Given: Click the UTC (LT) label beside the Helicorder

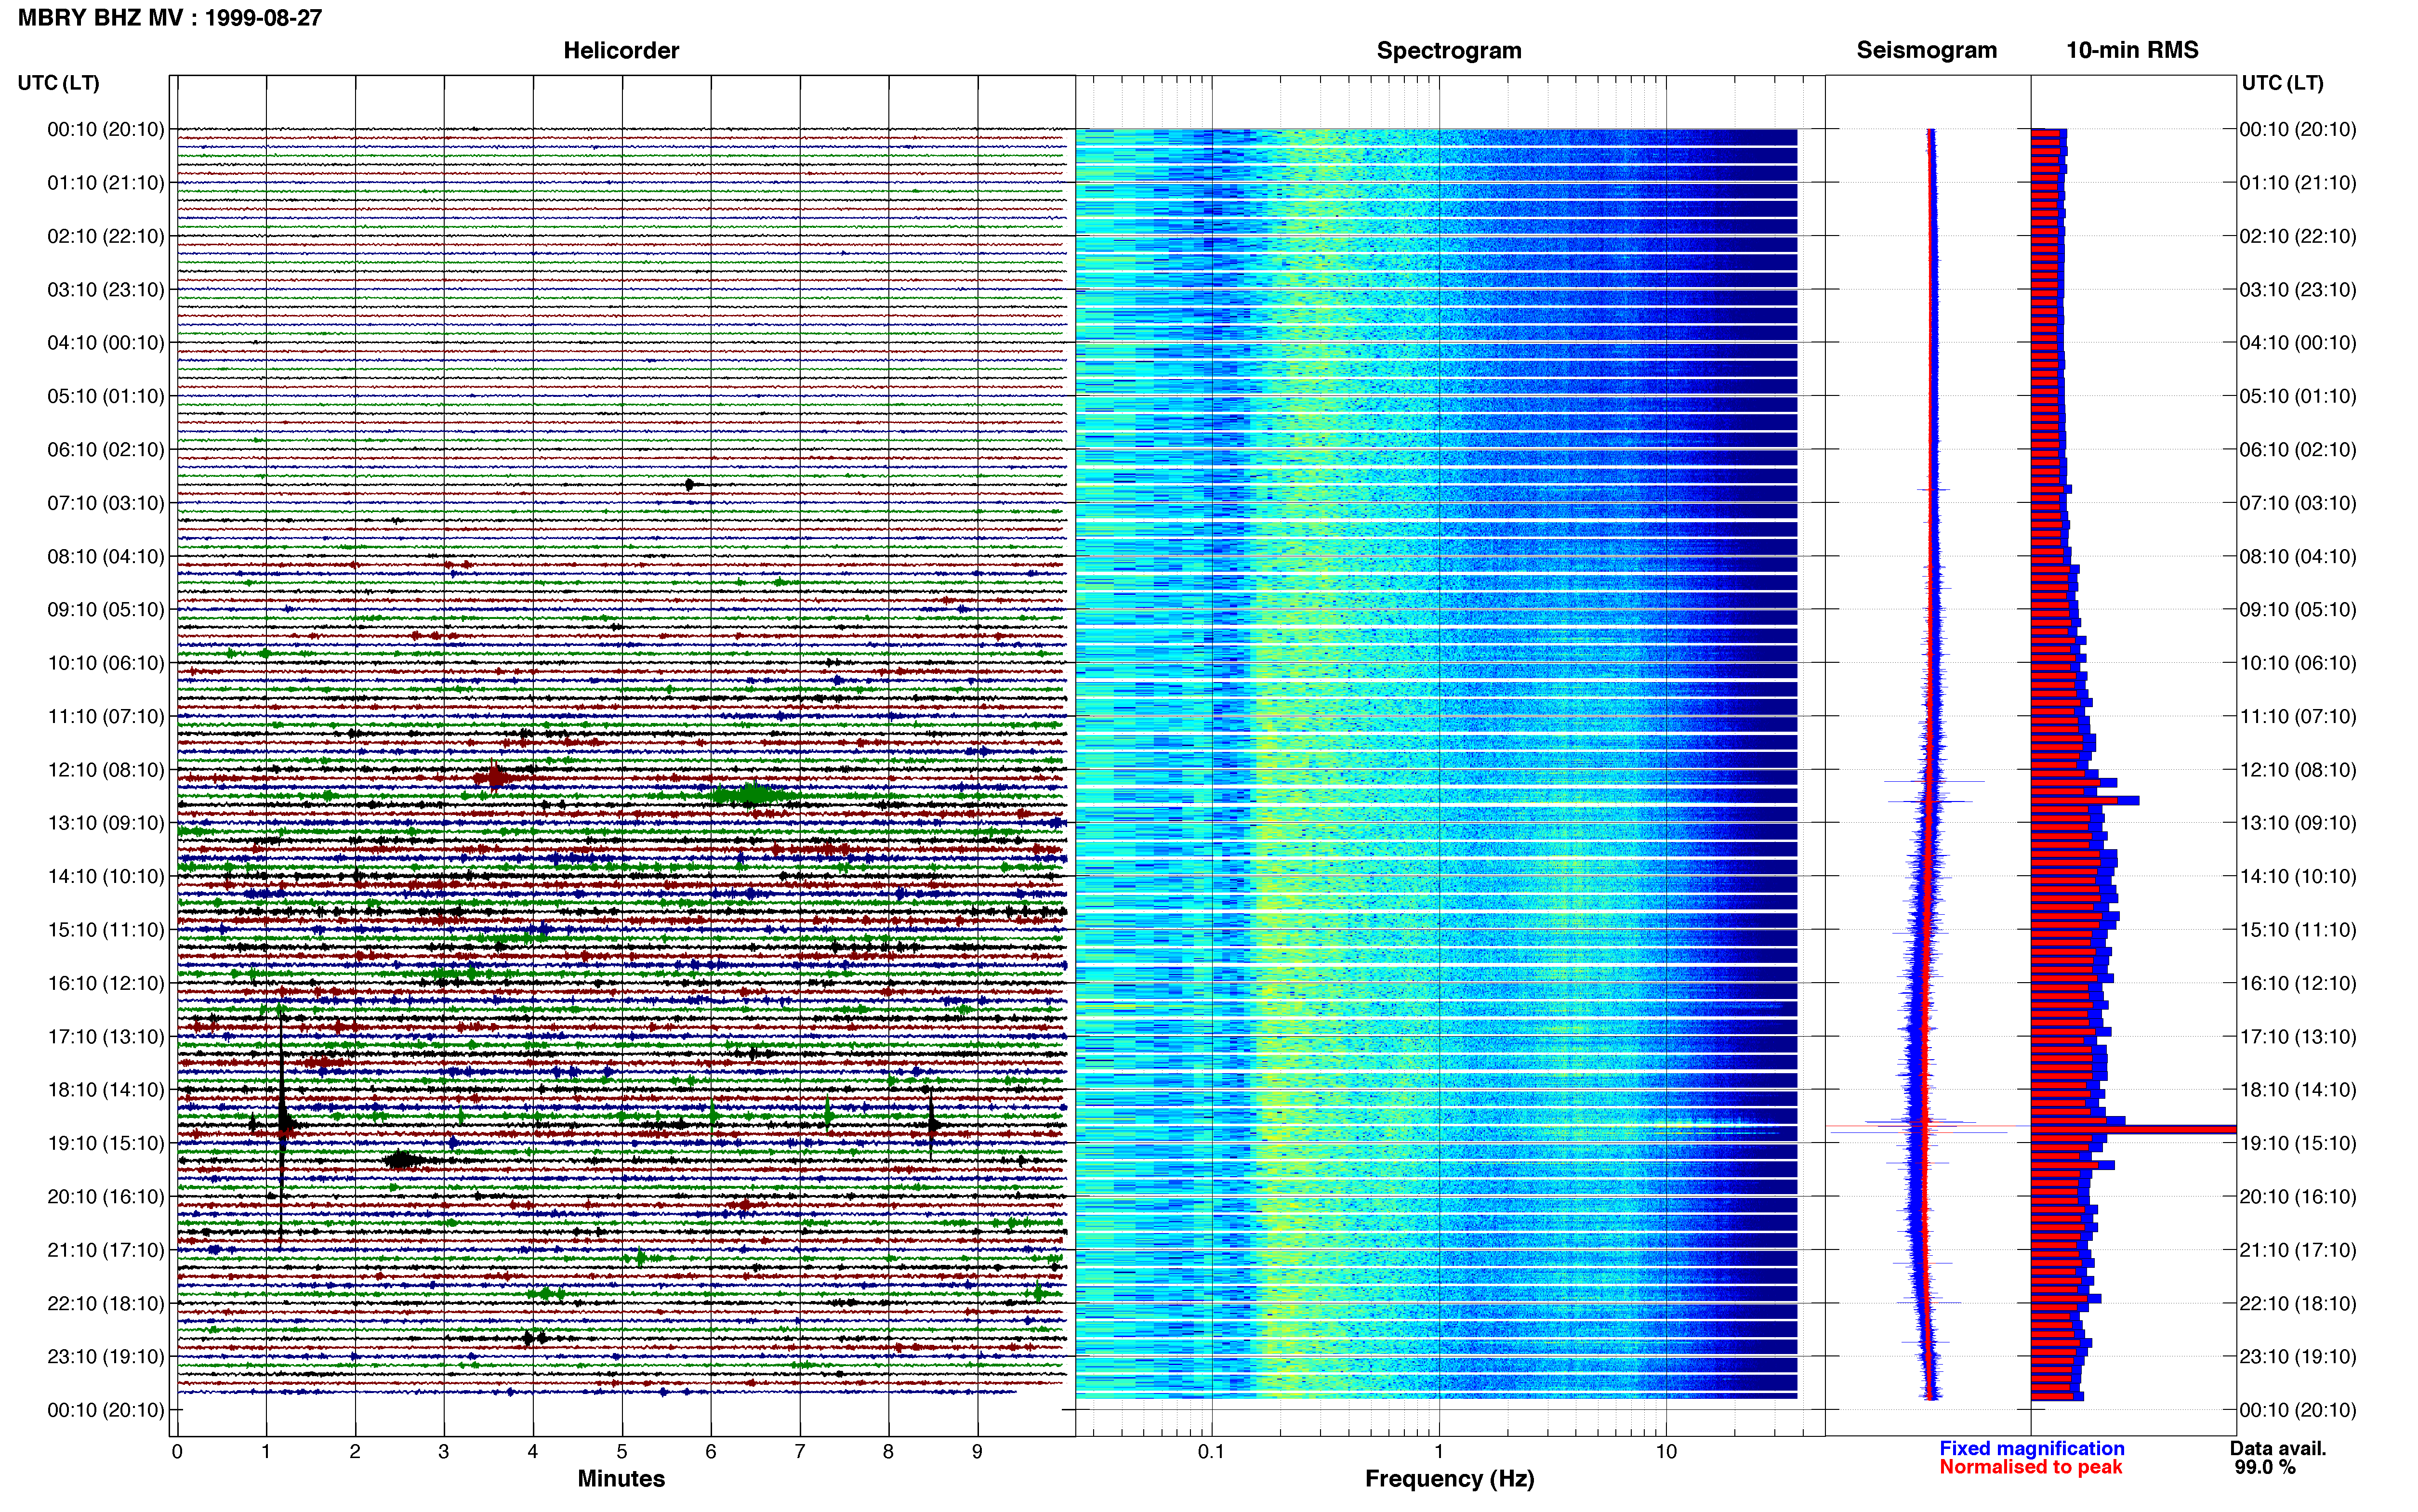Looking at the screenshot, I should pyautogui.click(x=58, y=83).
